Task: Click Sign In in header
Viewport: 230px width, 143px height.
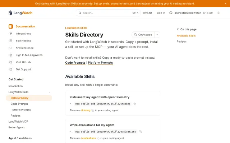Action: (161, 13)
